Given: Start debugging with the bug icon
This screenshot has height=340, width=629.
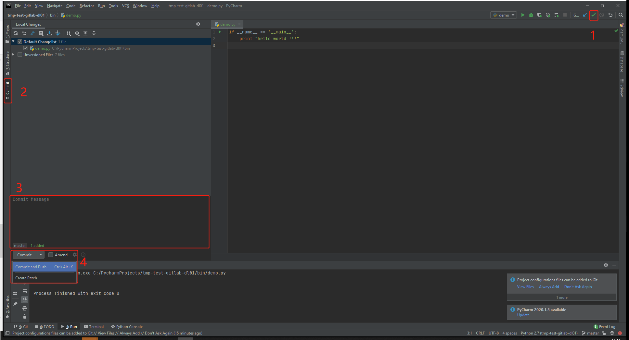Looking at the screenshot, I should [x=531, y=15].
